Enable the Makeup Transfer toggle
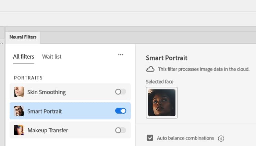 121,130
